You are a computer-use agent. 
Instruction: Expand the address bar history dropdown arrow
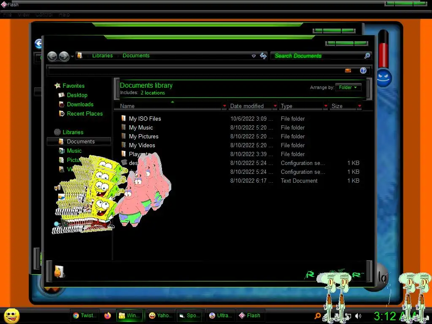pos(254,56)
